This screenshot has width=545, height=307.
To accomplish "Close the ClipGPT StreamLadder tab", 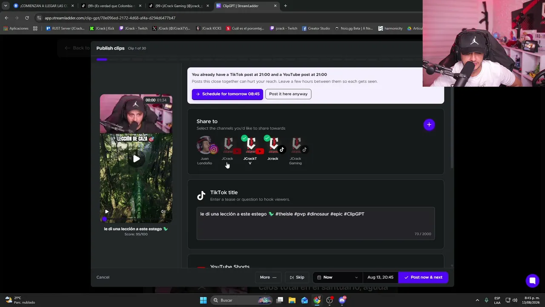I will pos(275,6).
